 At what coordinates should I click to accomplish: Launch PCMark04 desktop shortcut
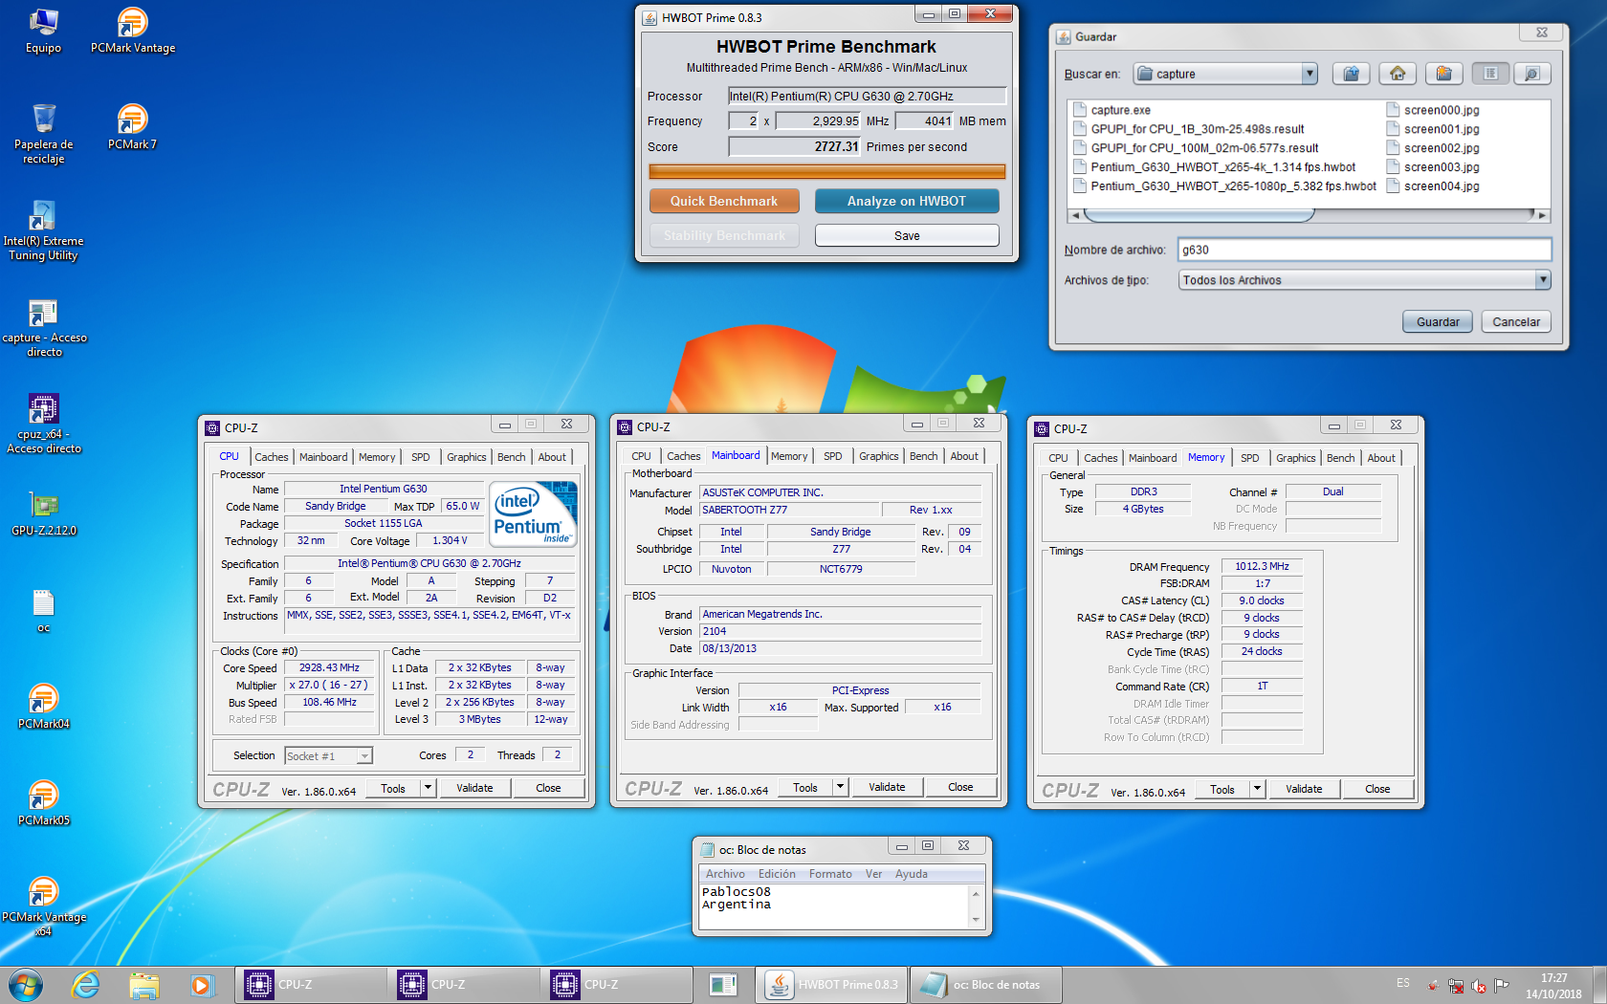point(43,707)
